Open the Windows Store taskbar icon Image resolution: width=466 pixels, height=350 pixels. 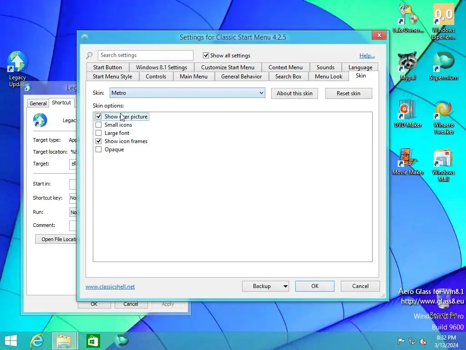point(93,341)
